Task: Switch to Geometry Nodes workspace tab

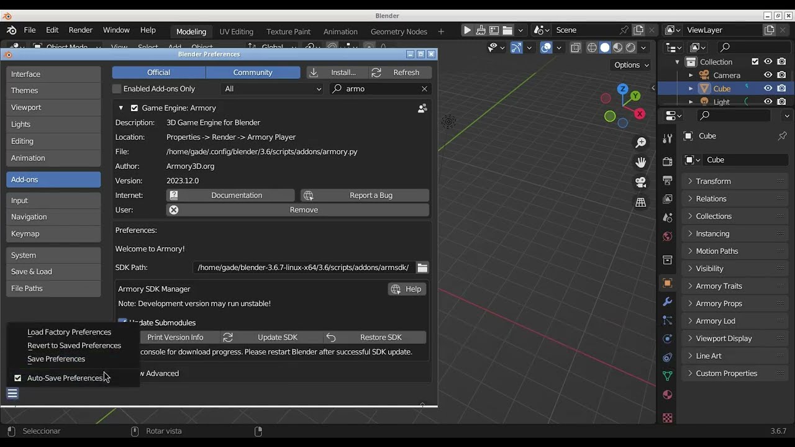Action: pos(399,32)
